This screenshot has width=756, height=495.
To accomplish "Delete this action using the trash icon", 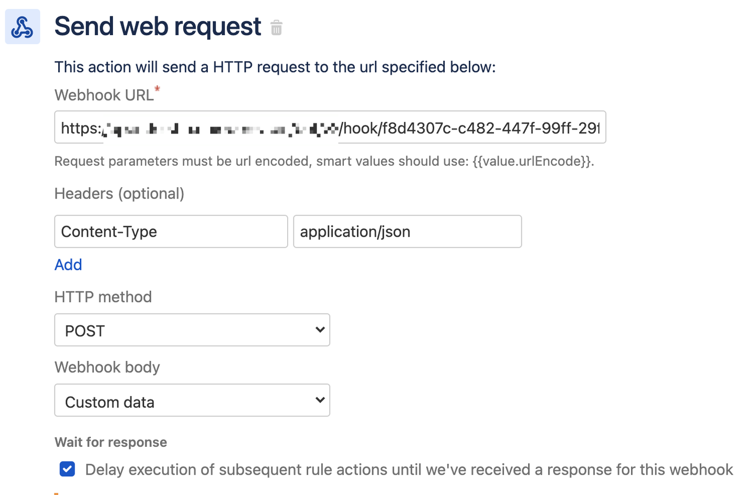I will [x=277, y=28].
